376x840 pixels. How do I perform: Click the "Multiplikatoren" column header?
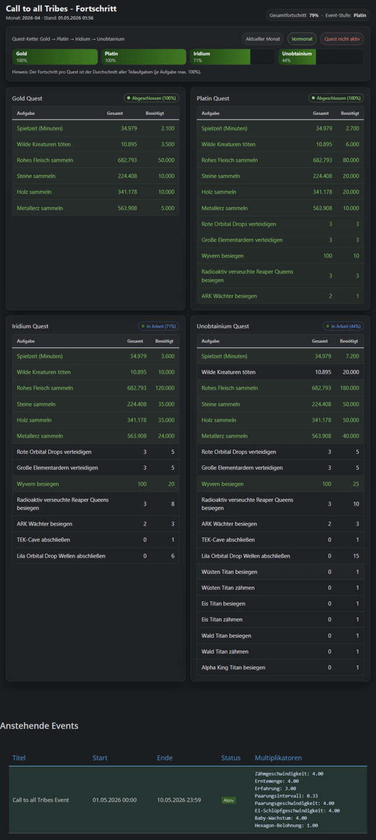click(279, 758)
